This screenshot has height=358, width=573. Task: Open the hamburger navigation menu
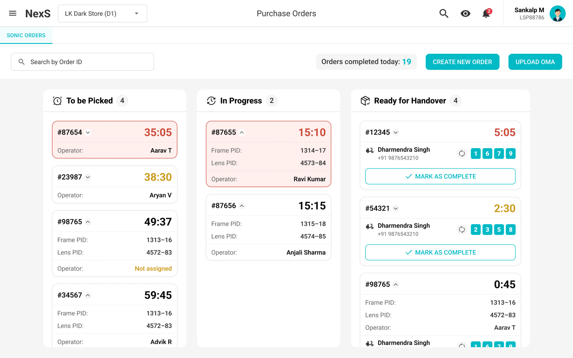click(x=13, y=14)
